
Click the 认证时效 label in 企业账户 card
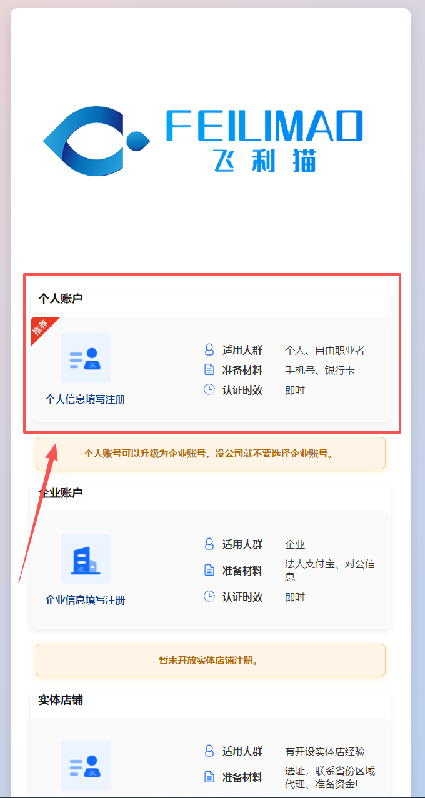pos(242,597)
